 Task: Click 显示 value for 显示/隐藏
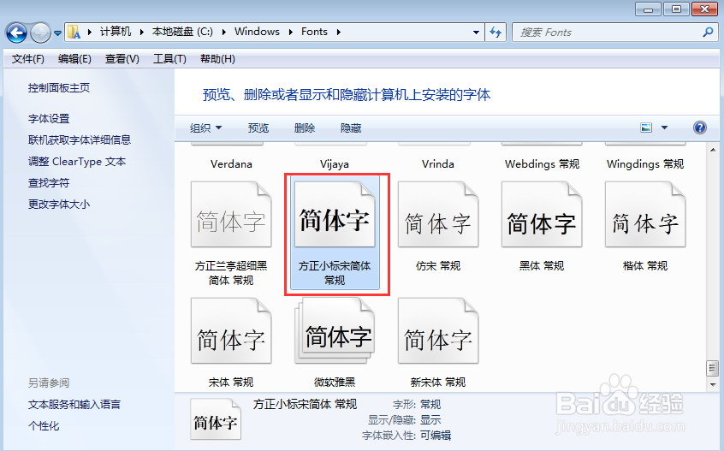click(430, 420)
